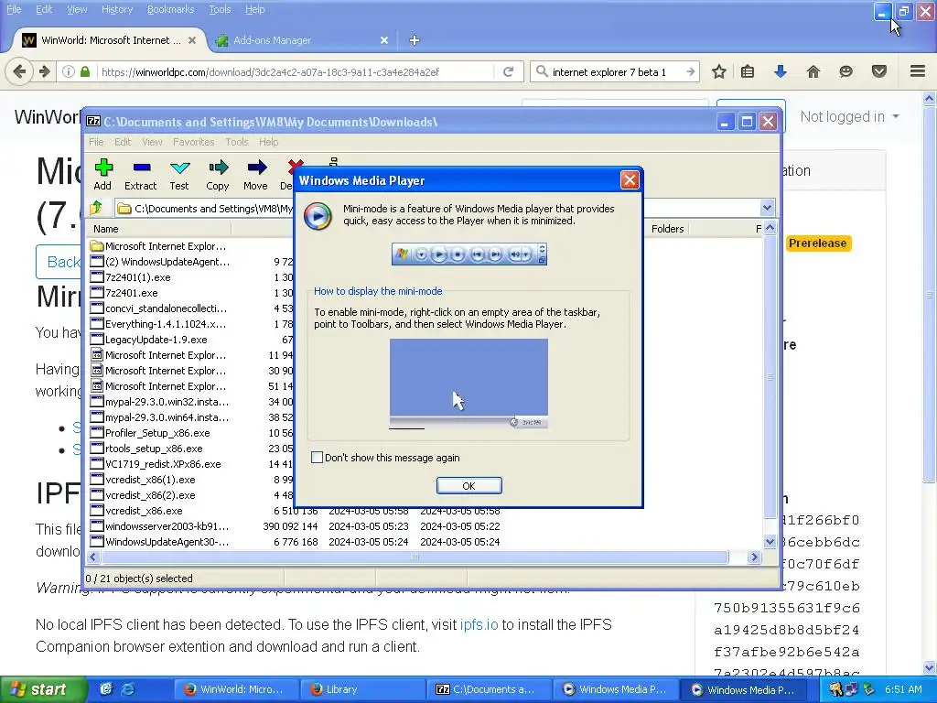Click the Copy icon in 7-Zip toolbar

point(218,174)
